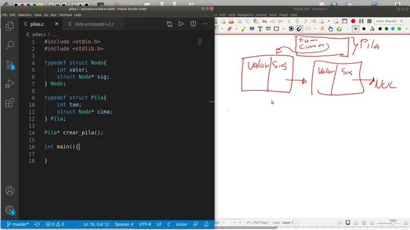
Task: Click the master branch in status bar
Action: coord(17,224)
